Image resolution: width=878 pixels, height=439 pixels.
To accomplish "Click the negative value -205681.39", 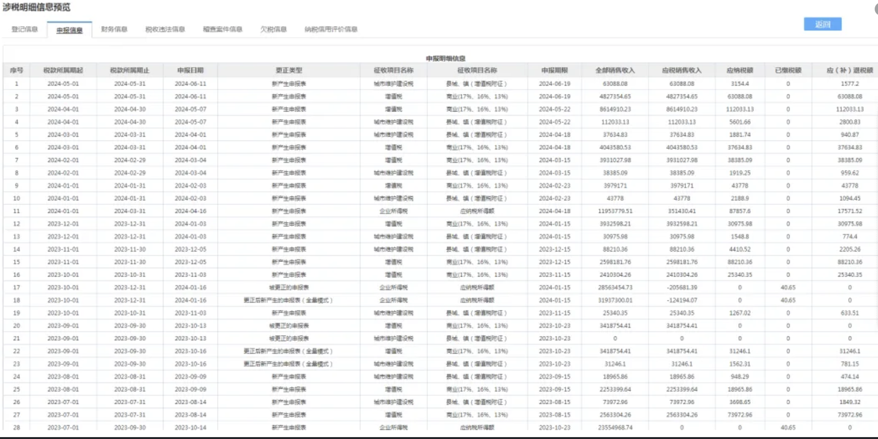I will pyautogui.click(x=681, y=288).
